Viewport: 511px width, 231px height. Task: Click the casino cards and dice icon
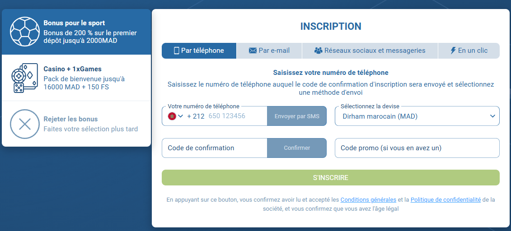tap(25, 78)
